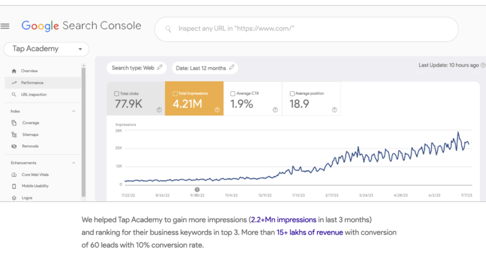Screen dimensions: 486x256
Task: Click the pencil icon beside Search type: Web
Action: coord(160,68)
